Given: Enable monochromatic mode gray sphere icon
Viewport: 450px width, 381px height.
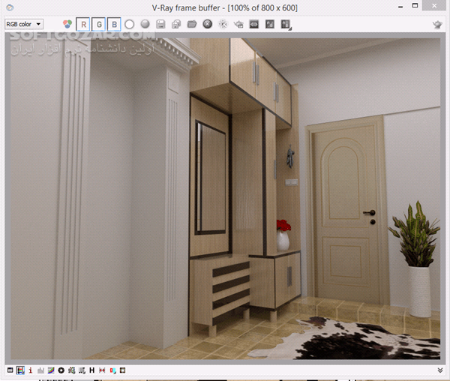Looking at the screenshot, I should 145,24.
